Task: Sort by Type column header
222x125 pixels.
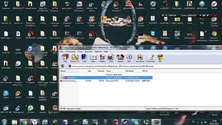Action: (x=115, y=71)
